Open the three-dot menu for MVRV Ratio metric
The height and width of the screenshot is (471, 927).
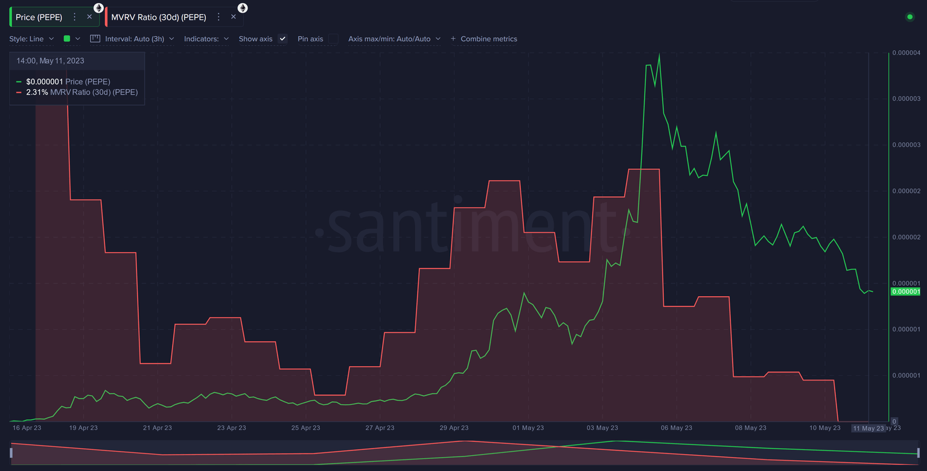pos(218,17)
